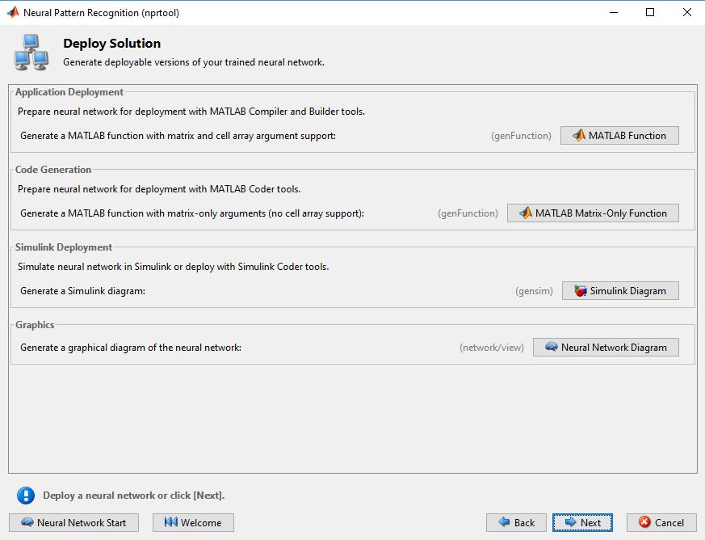
Task: Click the blue info exclamation icon
Action: 26,496
